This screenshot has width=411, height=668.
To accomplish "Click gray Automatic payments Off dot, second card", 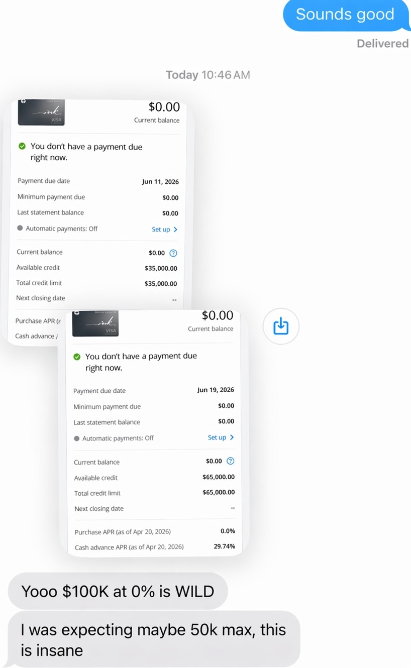I will pyautogui.click(x=77, y=438).
